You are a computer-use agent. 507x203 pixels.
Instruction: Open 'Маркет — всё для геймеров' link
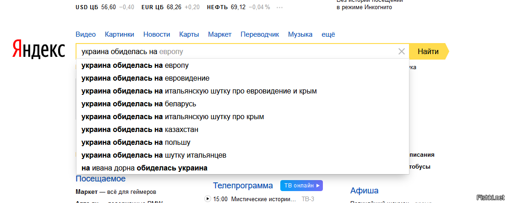[x=116, y=192]
